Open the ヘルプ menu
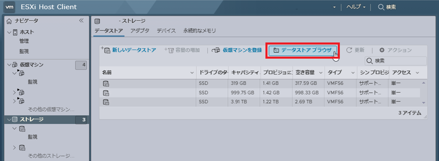This screenshot has height=161, width=439. tap(356, 7)
